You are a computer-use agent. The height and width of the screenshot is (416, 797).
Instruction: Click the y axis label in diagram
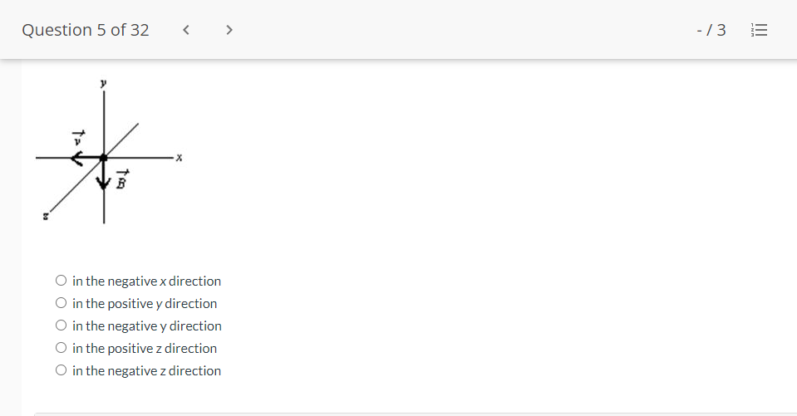pyautogui.click(x=103, y=83)
